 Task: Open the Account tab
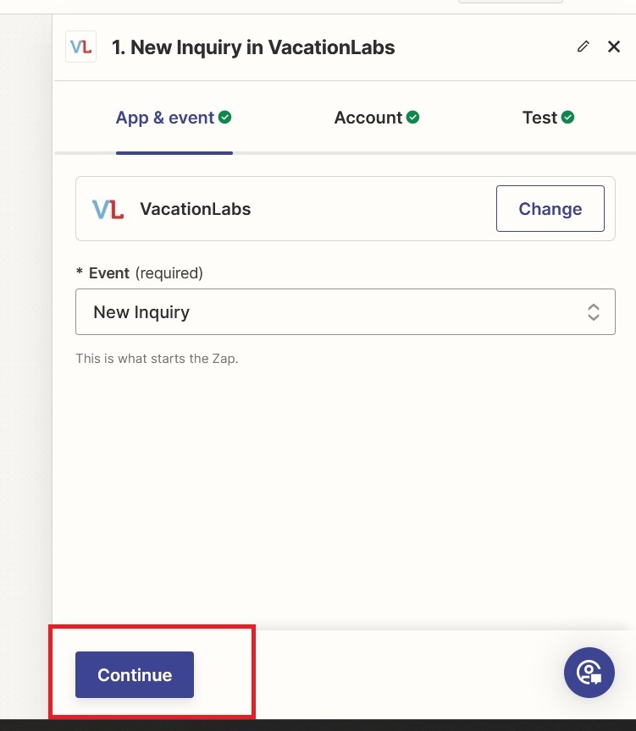click(x=368, y=118)
